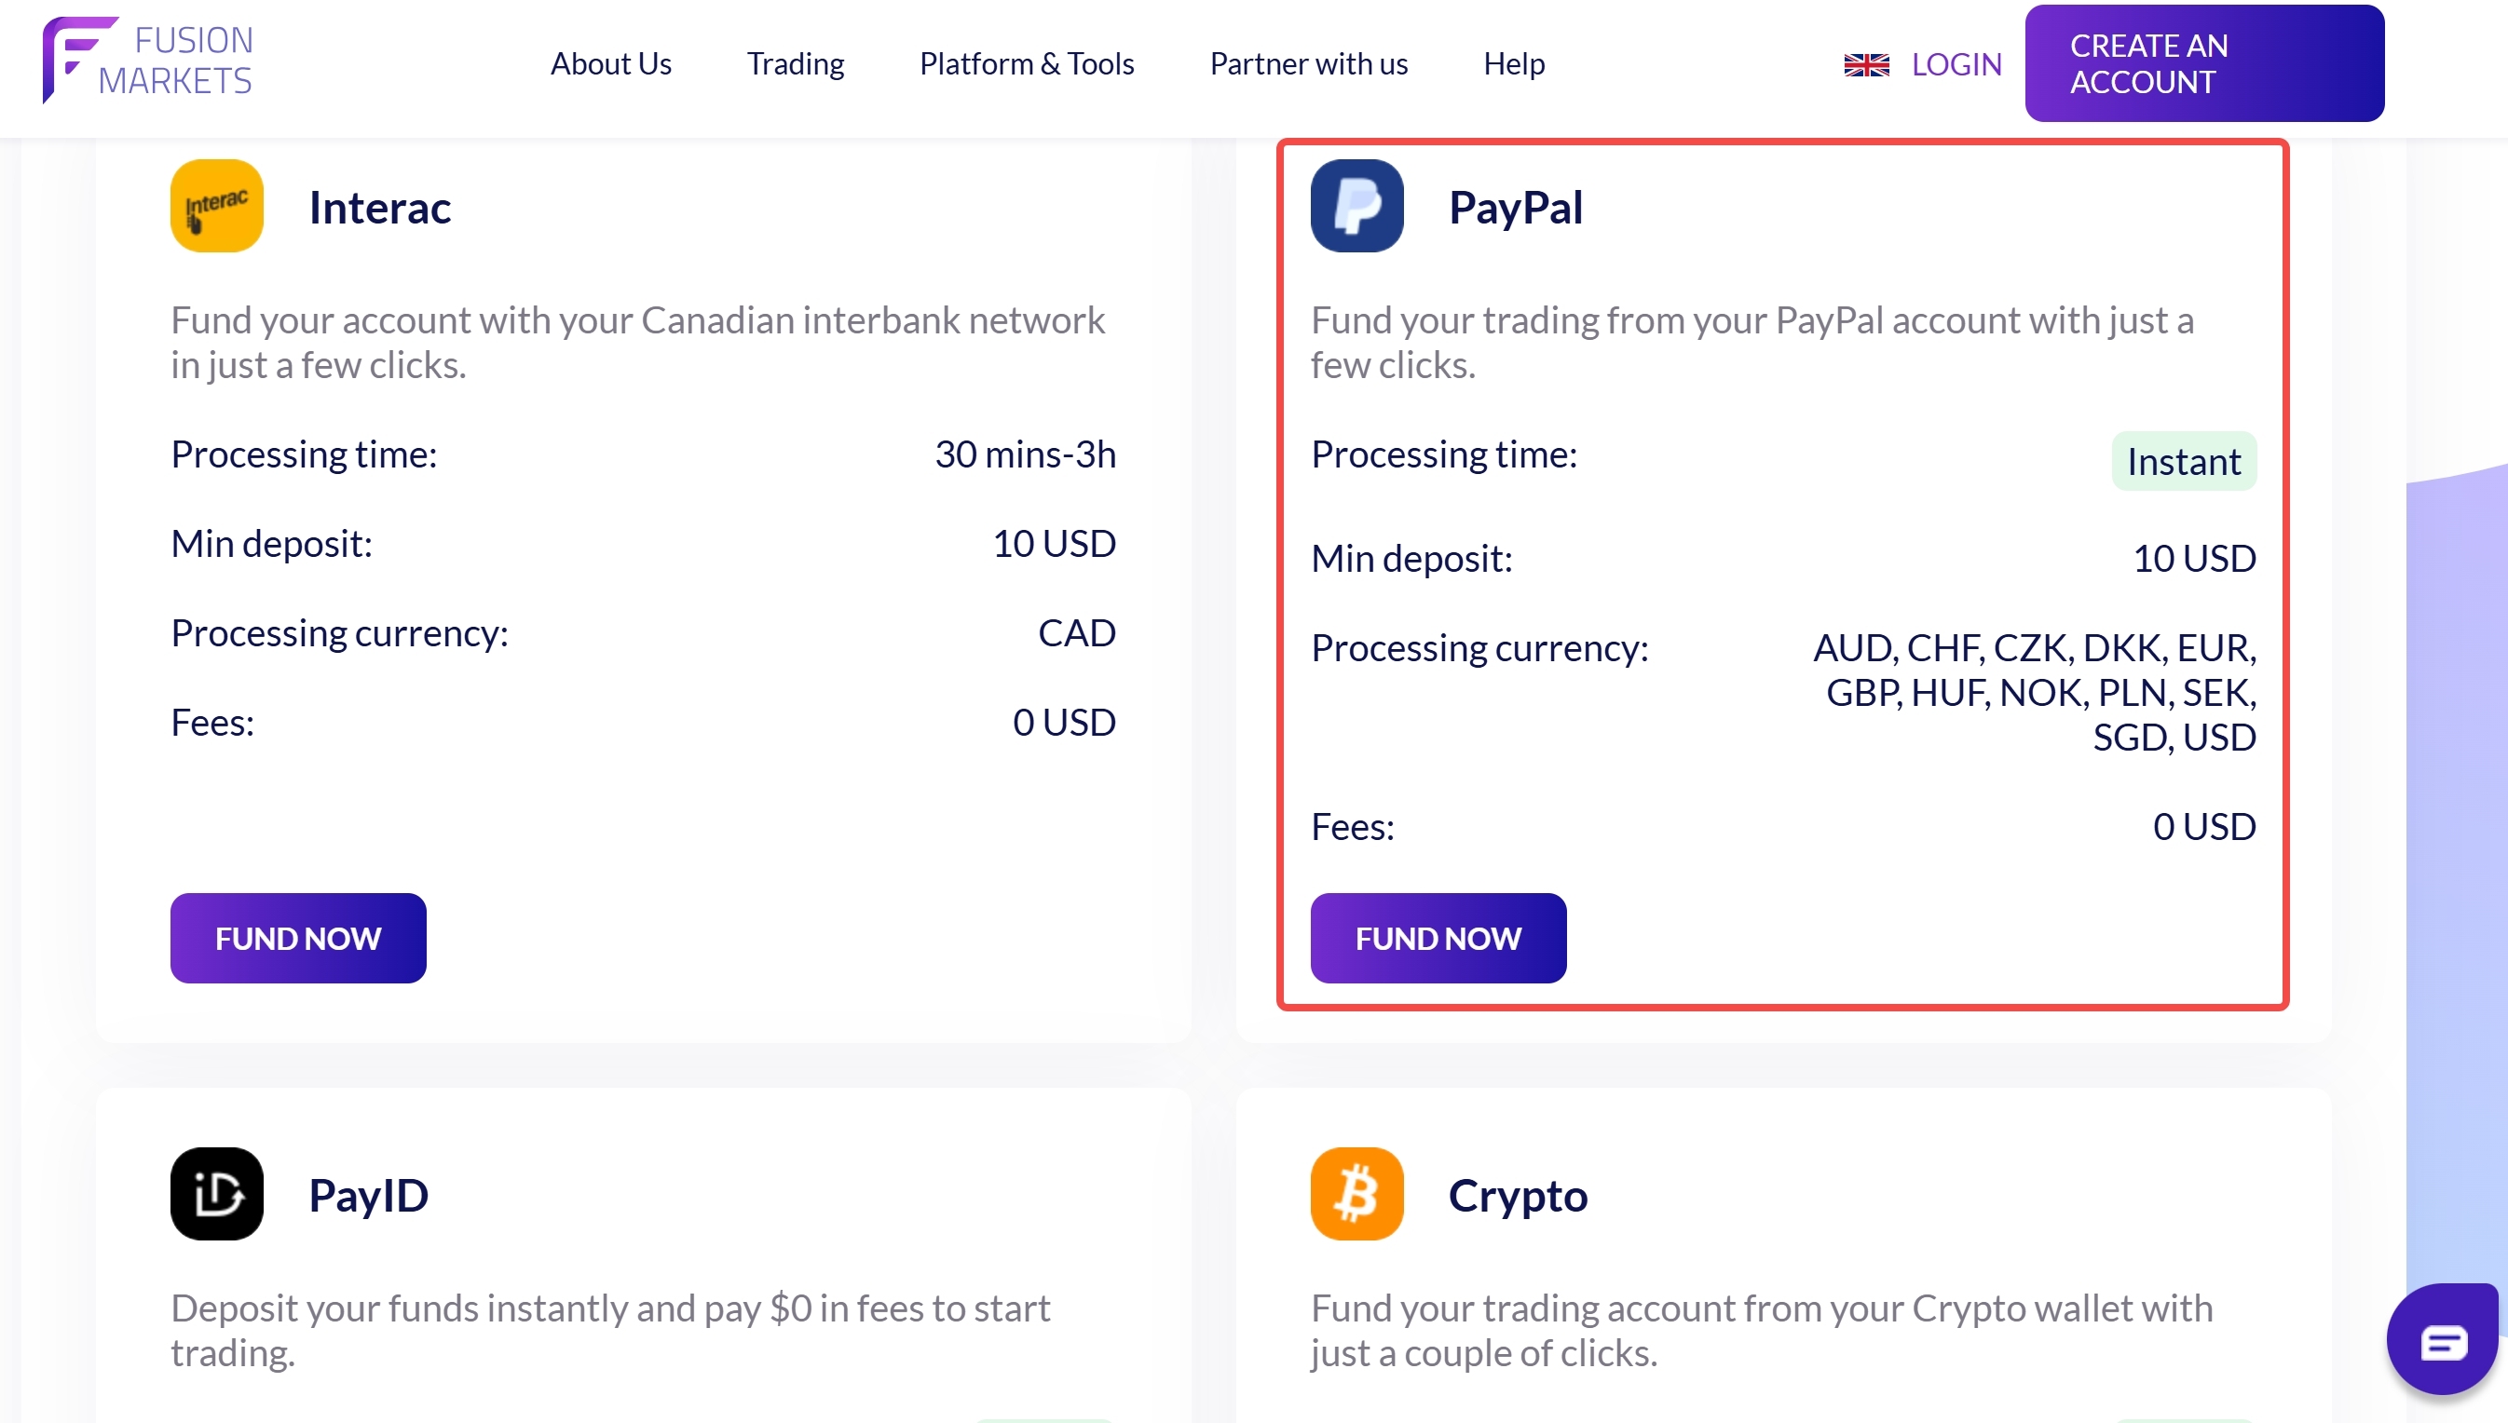Viewport: 2508px width, 1423px height.
Task: Select Platform & Tools navigation tab
Action: [1029, 62]
